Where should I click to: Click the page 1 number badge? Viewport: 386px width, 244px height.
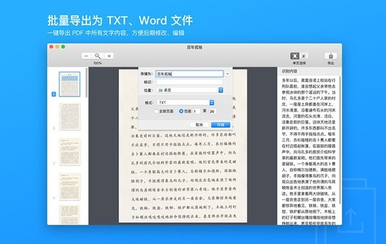point(53,94)
